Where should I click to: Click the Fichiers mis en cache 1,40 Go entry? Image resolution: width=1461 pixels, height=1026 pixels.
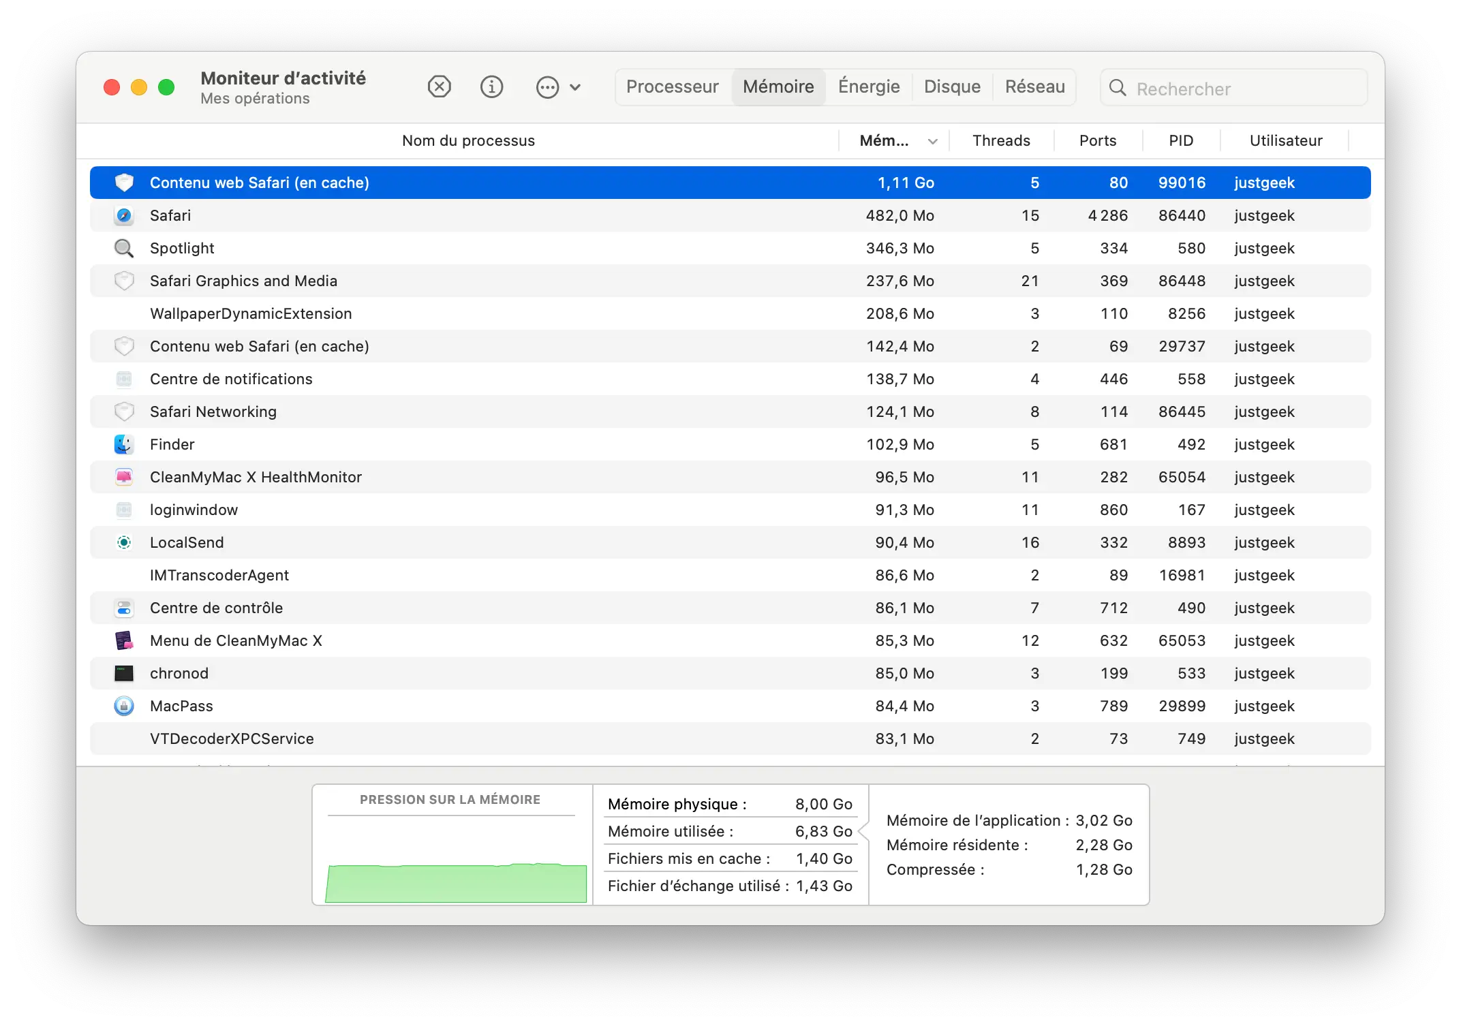coord(730,858)
